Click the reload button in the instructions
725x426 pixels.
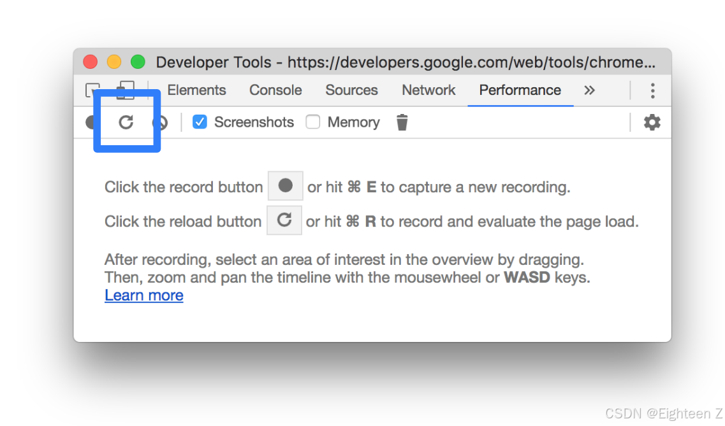point(284,220)
